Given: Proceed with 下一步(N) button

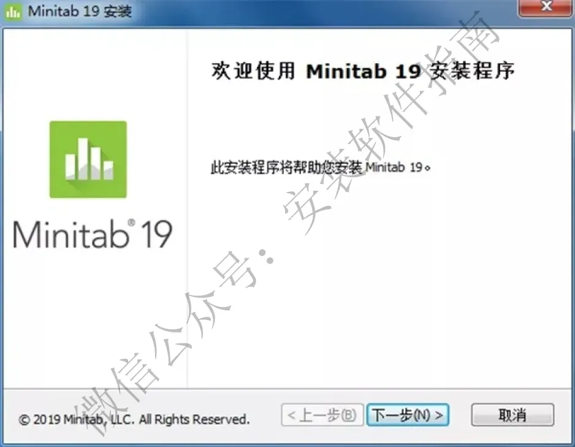Looking at the screenshot, I should (408, 415).
